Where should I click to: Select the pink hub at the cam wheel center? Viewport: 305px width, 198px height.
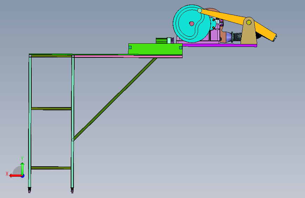(x=192, y=24)
